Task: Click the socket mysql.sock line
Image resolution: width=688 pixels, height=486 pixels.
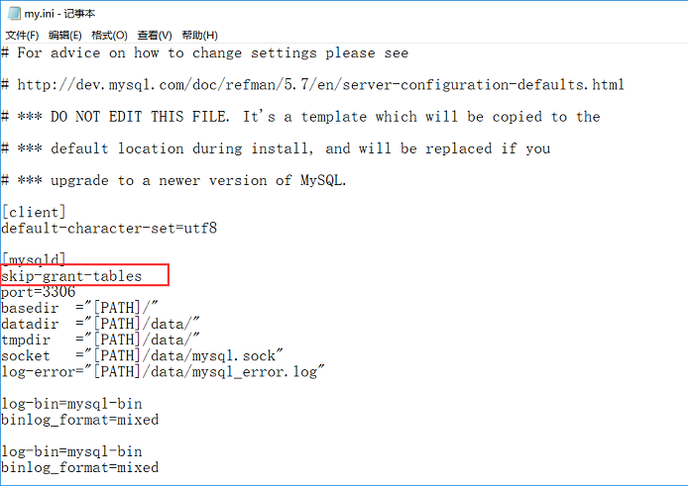Action: (142, 355)
